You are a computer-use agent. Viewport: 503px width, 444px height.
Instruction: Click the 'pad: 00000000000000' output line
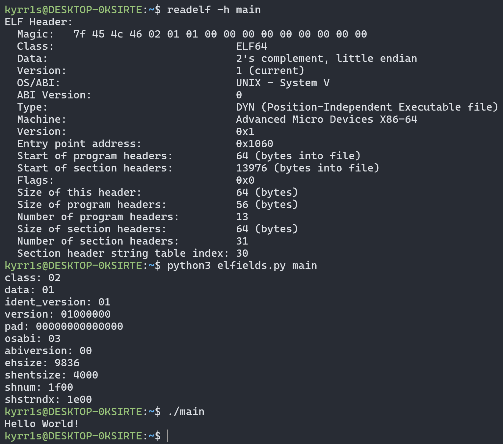pyautogui.click(x=64, y=326)
